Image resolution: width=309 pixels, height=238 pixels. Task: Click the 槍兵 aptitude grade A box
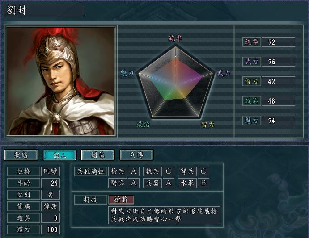click(x=134, y=171)
